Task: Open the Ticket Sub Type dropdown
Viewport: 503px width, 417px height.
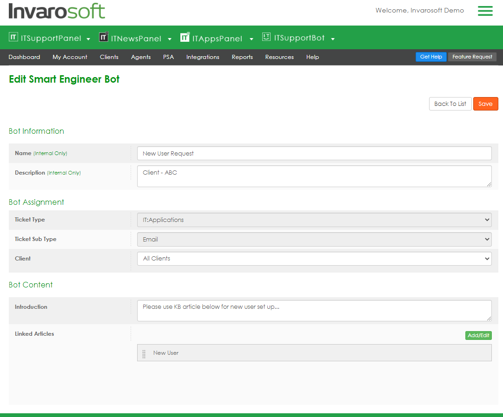Action: [314, 239]
